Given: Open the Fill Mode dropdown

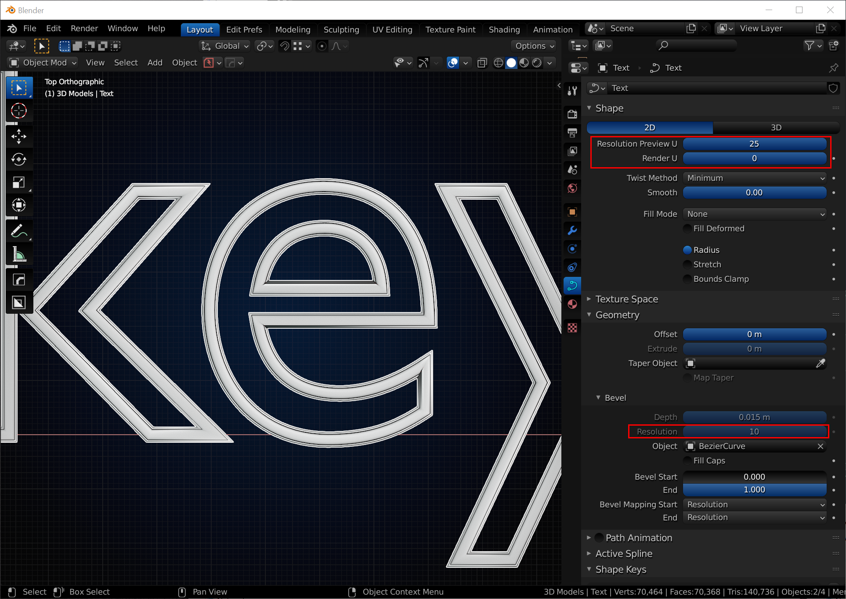Looking at the screenshot, I should point(755,214).
